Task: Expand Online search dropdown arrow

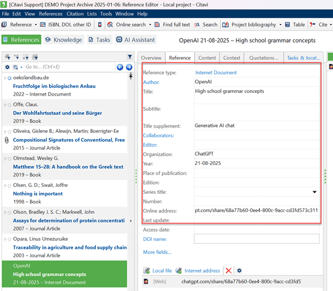Action: tap(150, 25)
